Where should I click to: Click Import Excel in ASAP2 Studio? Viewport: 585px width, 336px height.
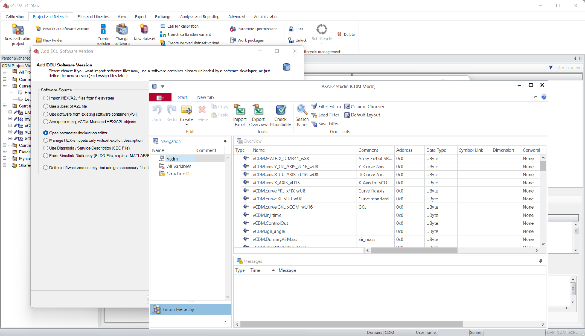coord(240,116)
